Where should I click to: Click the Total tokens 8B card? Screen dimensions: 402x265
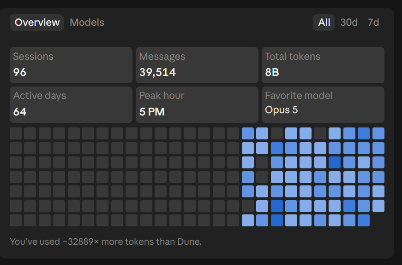click(323, 65)
